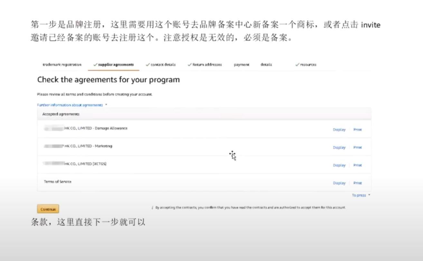423x261 pixels.
Task: Click checkmark icon beside supplier agreements
Action: [x=95, y=64]
